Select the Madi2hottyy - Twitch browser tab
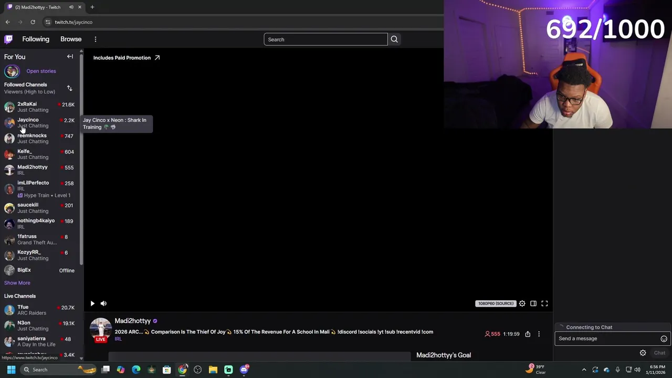The height and width of the screenshot is (378, 672). [44, 7]
